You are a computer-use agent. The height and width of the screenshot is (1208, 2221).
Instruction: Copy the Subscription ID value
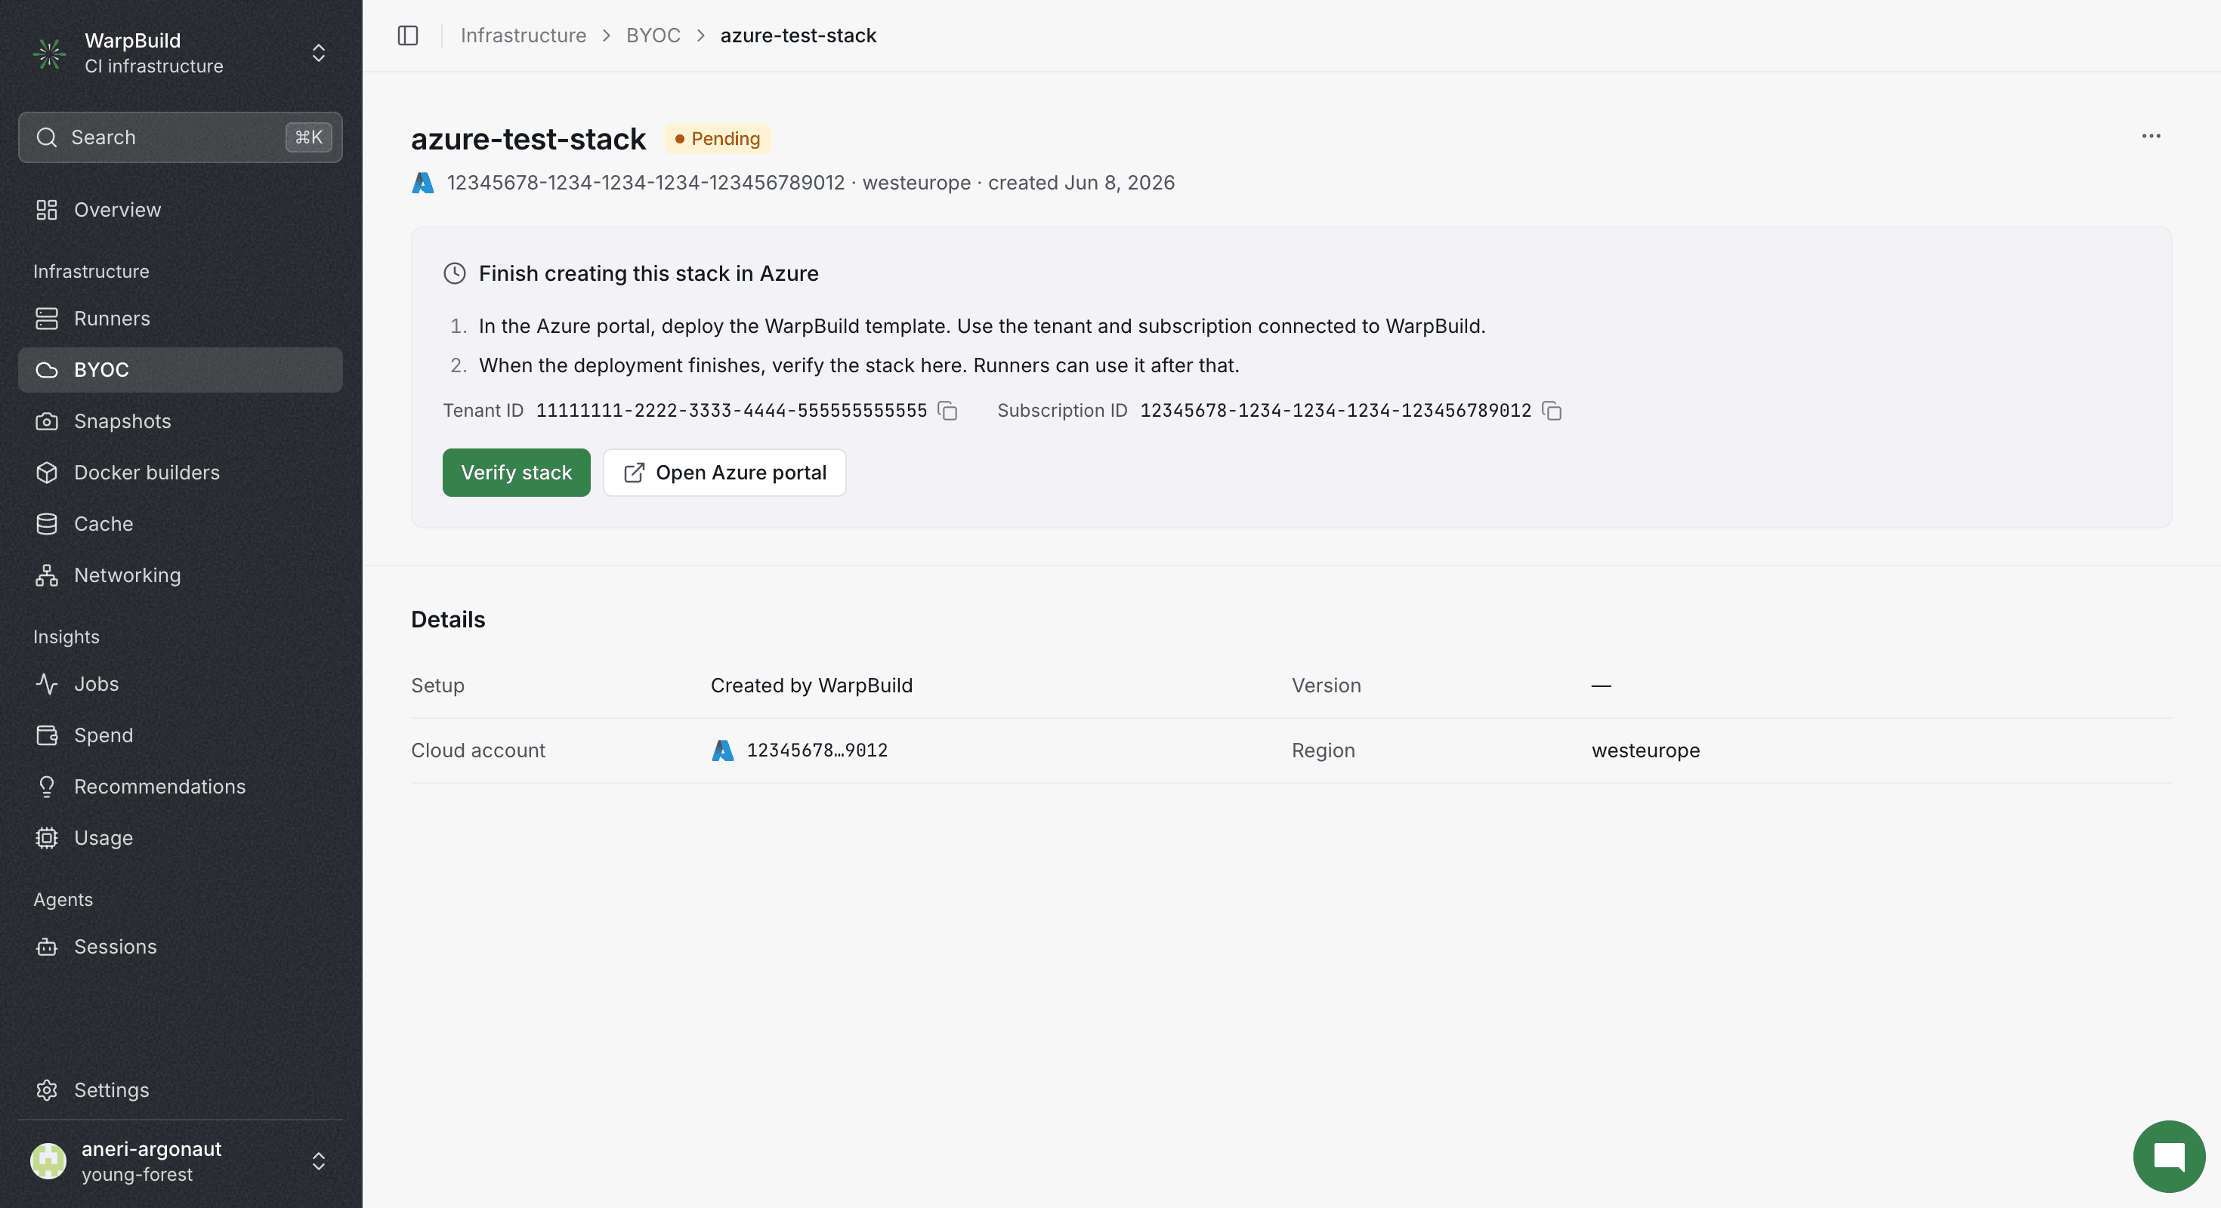(1552, 411)
